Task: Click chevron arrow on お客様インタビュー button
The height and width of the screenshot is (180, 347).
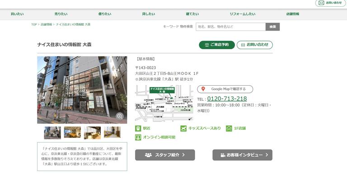Action: click(267, 155)
